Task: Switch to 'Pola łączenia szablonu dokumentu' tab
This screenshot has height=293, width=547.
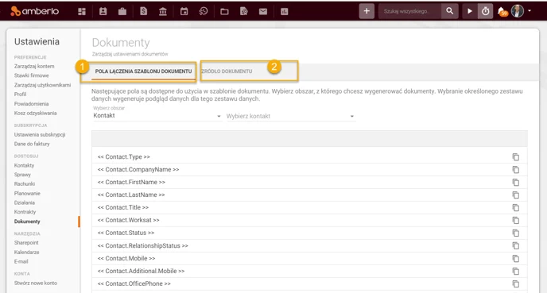Action: tap(143, 71)
